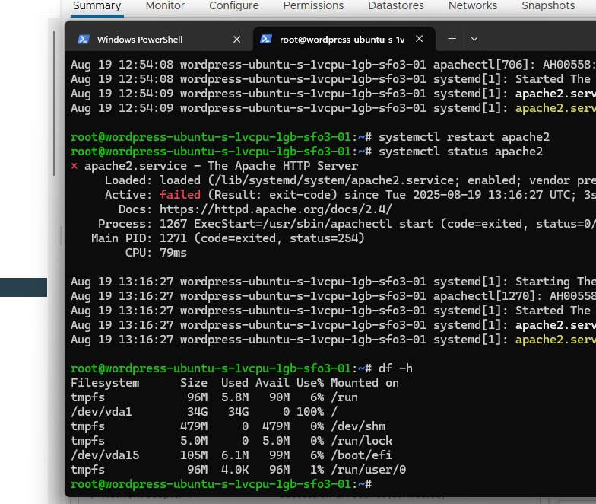Click the /run/lock mount point
This screenshot has width=596, height=504.
click(x=362, y=441)
